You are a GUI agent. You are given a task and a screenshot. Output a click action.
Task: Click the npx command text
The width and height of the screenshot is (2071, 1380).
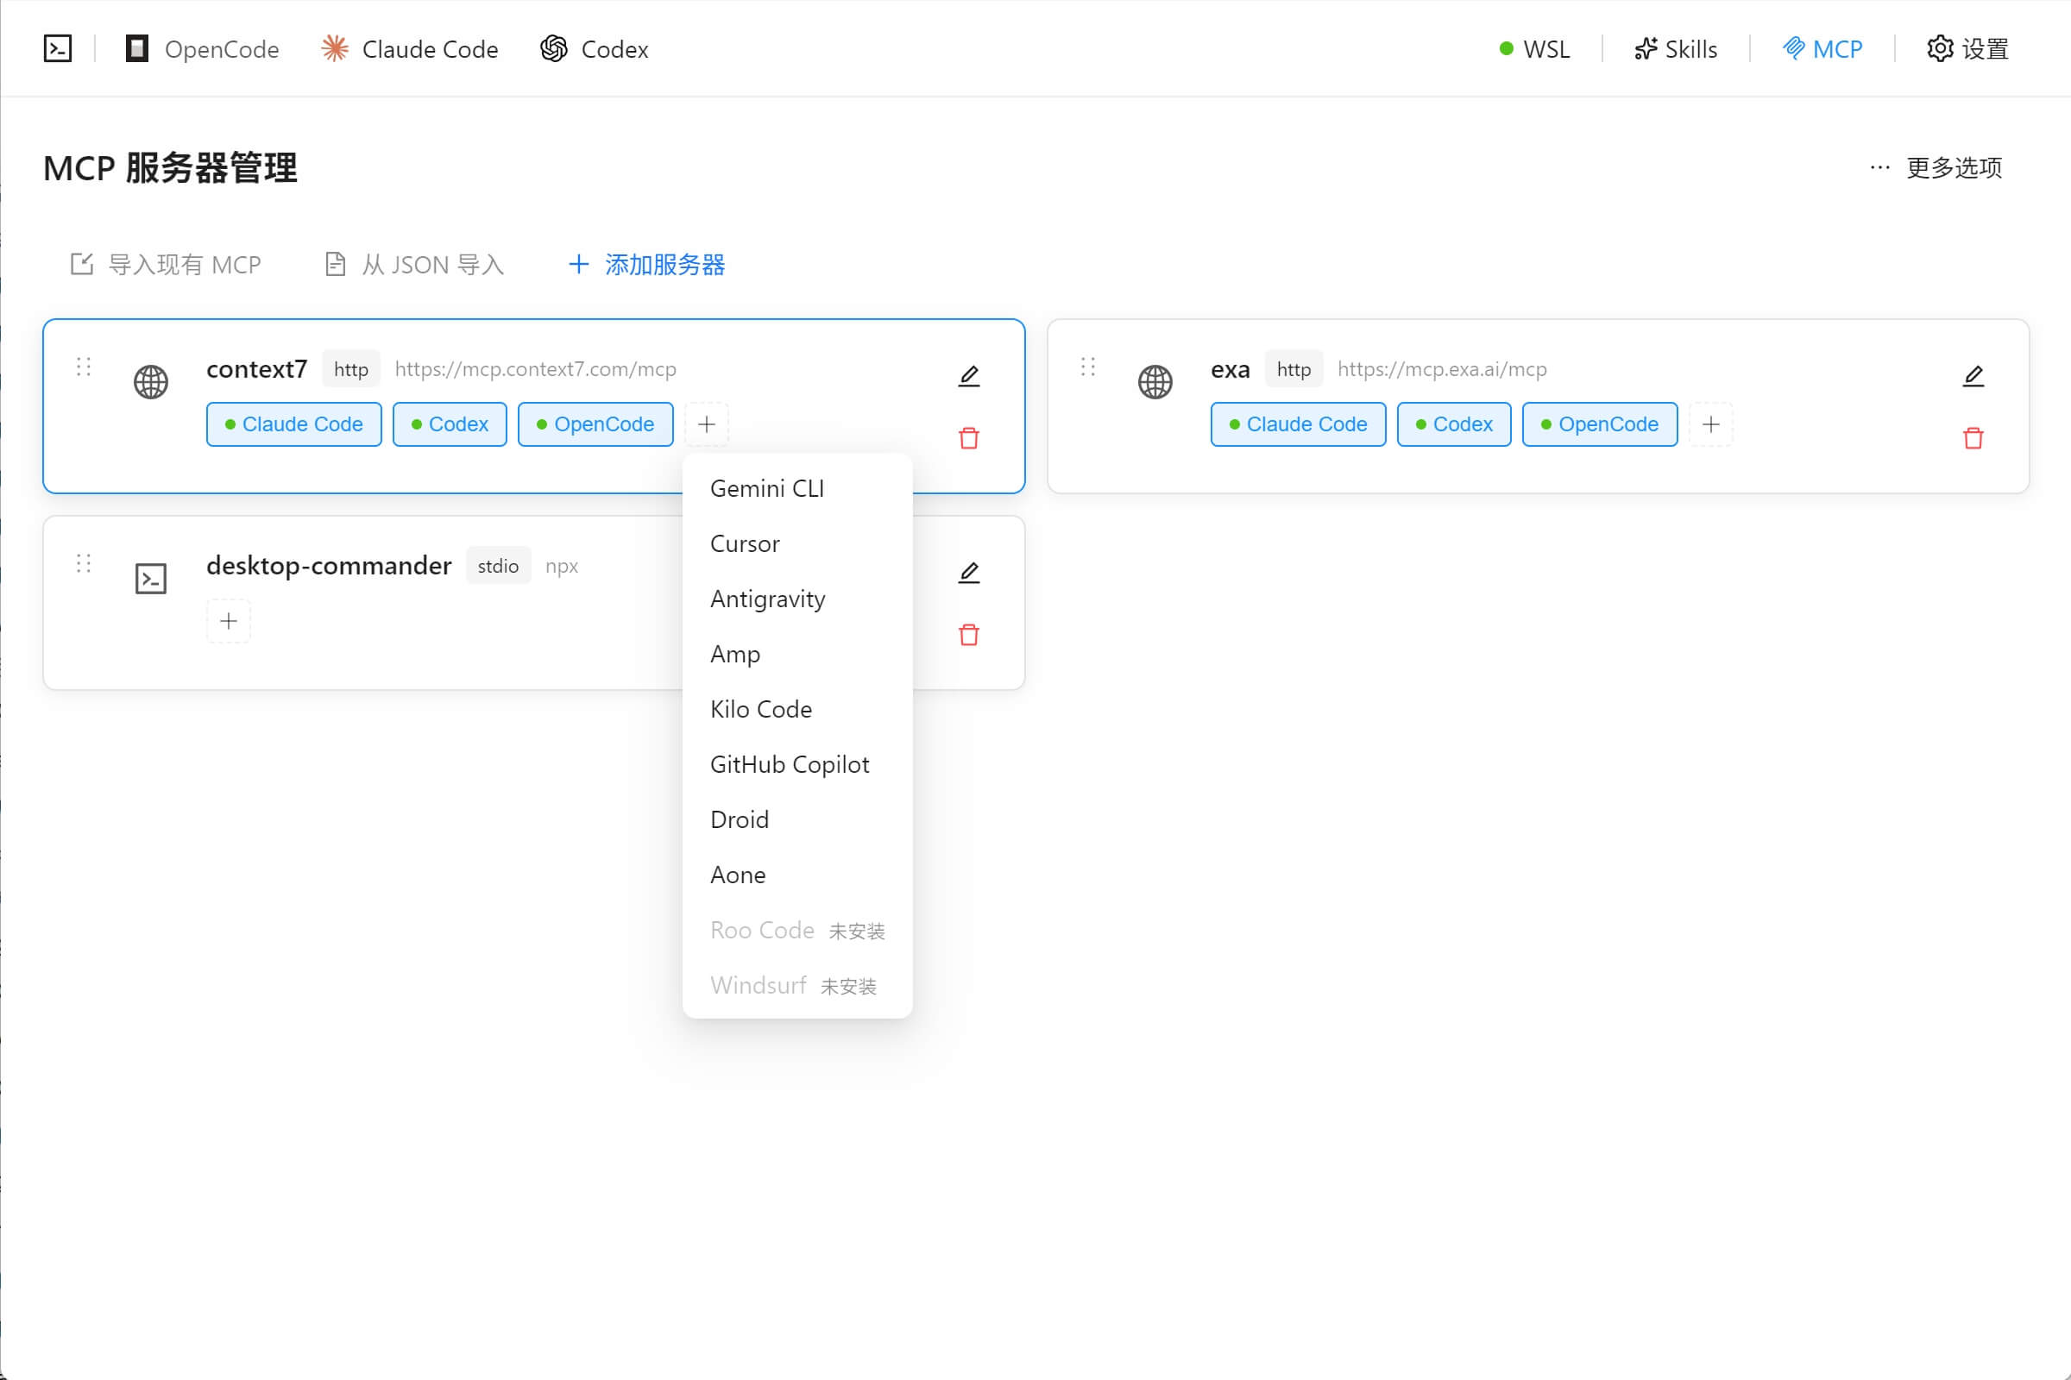[562, 567]
